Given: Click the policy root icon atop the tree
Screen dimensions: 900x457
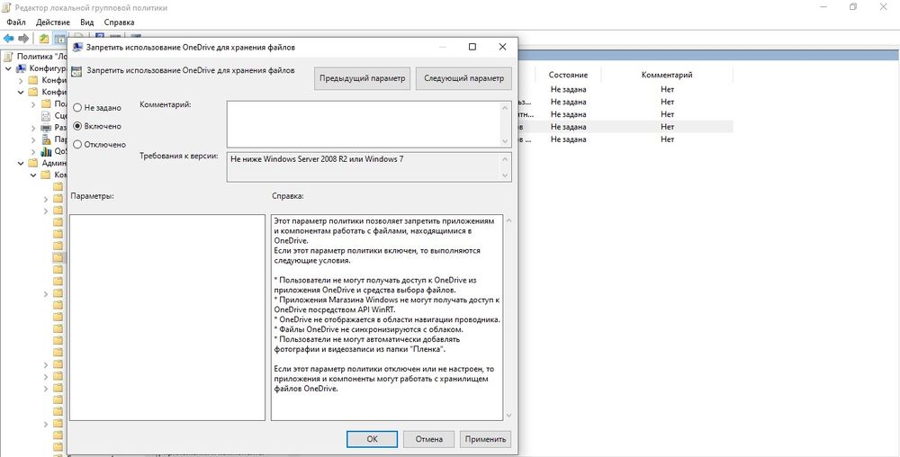Looking at the screenshot, I should [9, 56].
